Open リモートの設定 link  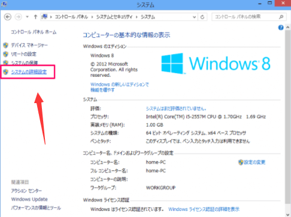tap(23, 54)
